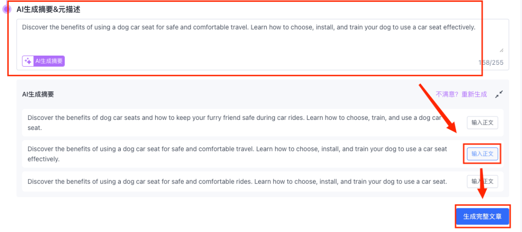Click the AI生成摘要&元描述 section heading
This screenshot has height=232, width=522.
48,9
